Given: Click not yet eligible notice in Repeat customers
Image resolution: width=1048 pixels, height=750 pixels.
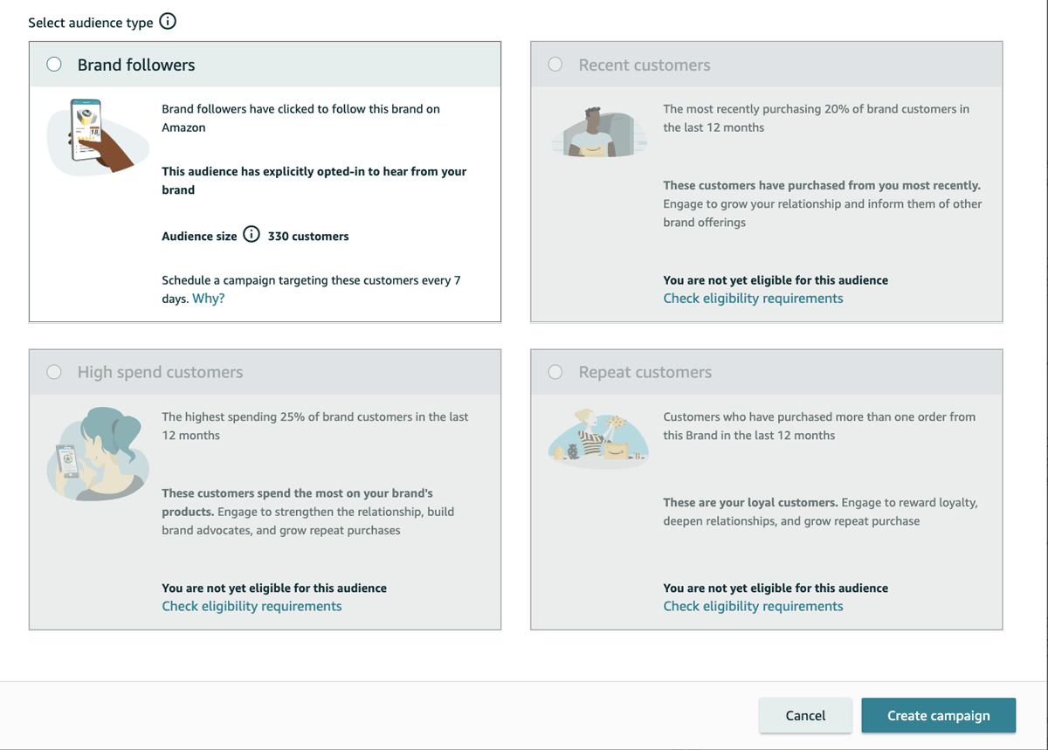Looking at the screenshot, I should coord(776,588).
